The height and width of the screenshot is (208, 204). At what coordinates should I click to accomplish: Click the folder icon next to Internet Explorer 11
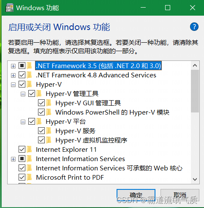point(30,149)
